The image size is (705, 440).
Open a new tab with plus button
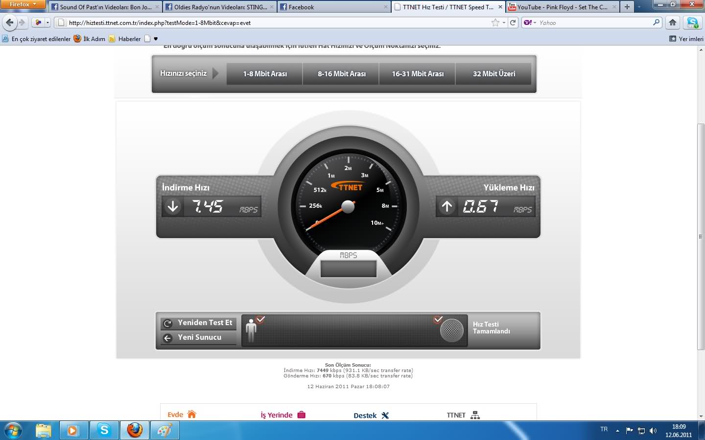click(x=627, y=7)
